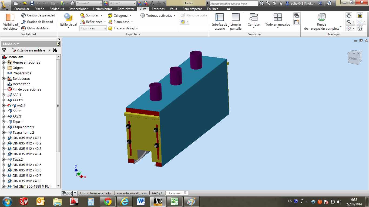This screenshot has width=369, height=207.
Task: Expand the Soldaduras tree node
Action: click(x=4, y=79)
